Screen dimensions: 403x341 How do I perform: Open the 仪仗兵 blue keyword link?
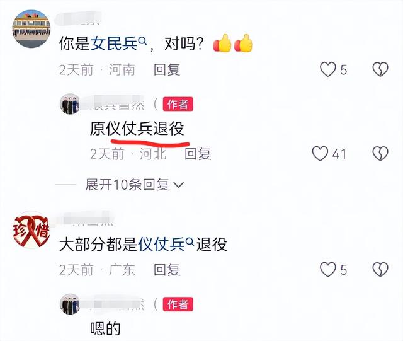click(x=161, y=244)
